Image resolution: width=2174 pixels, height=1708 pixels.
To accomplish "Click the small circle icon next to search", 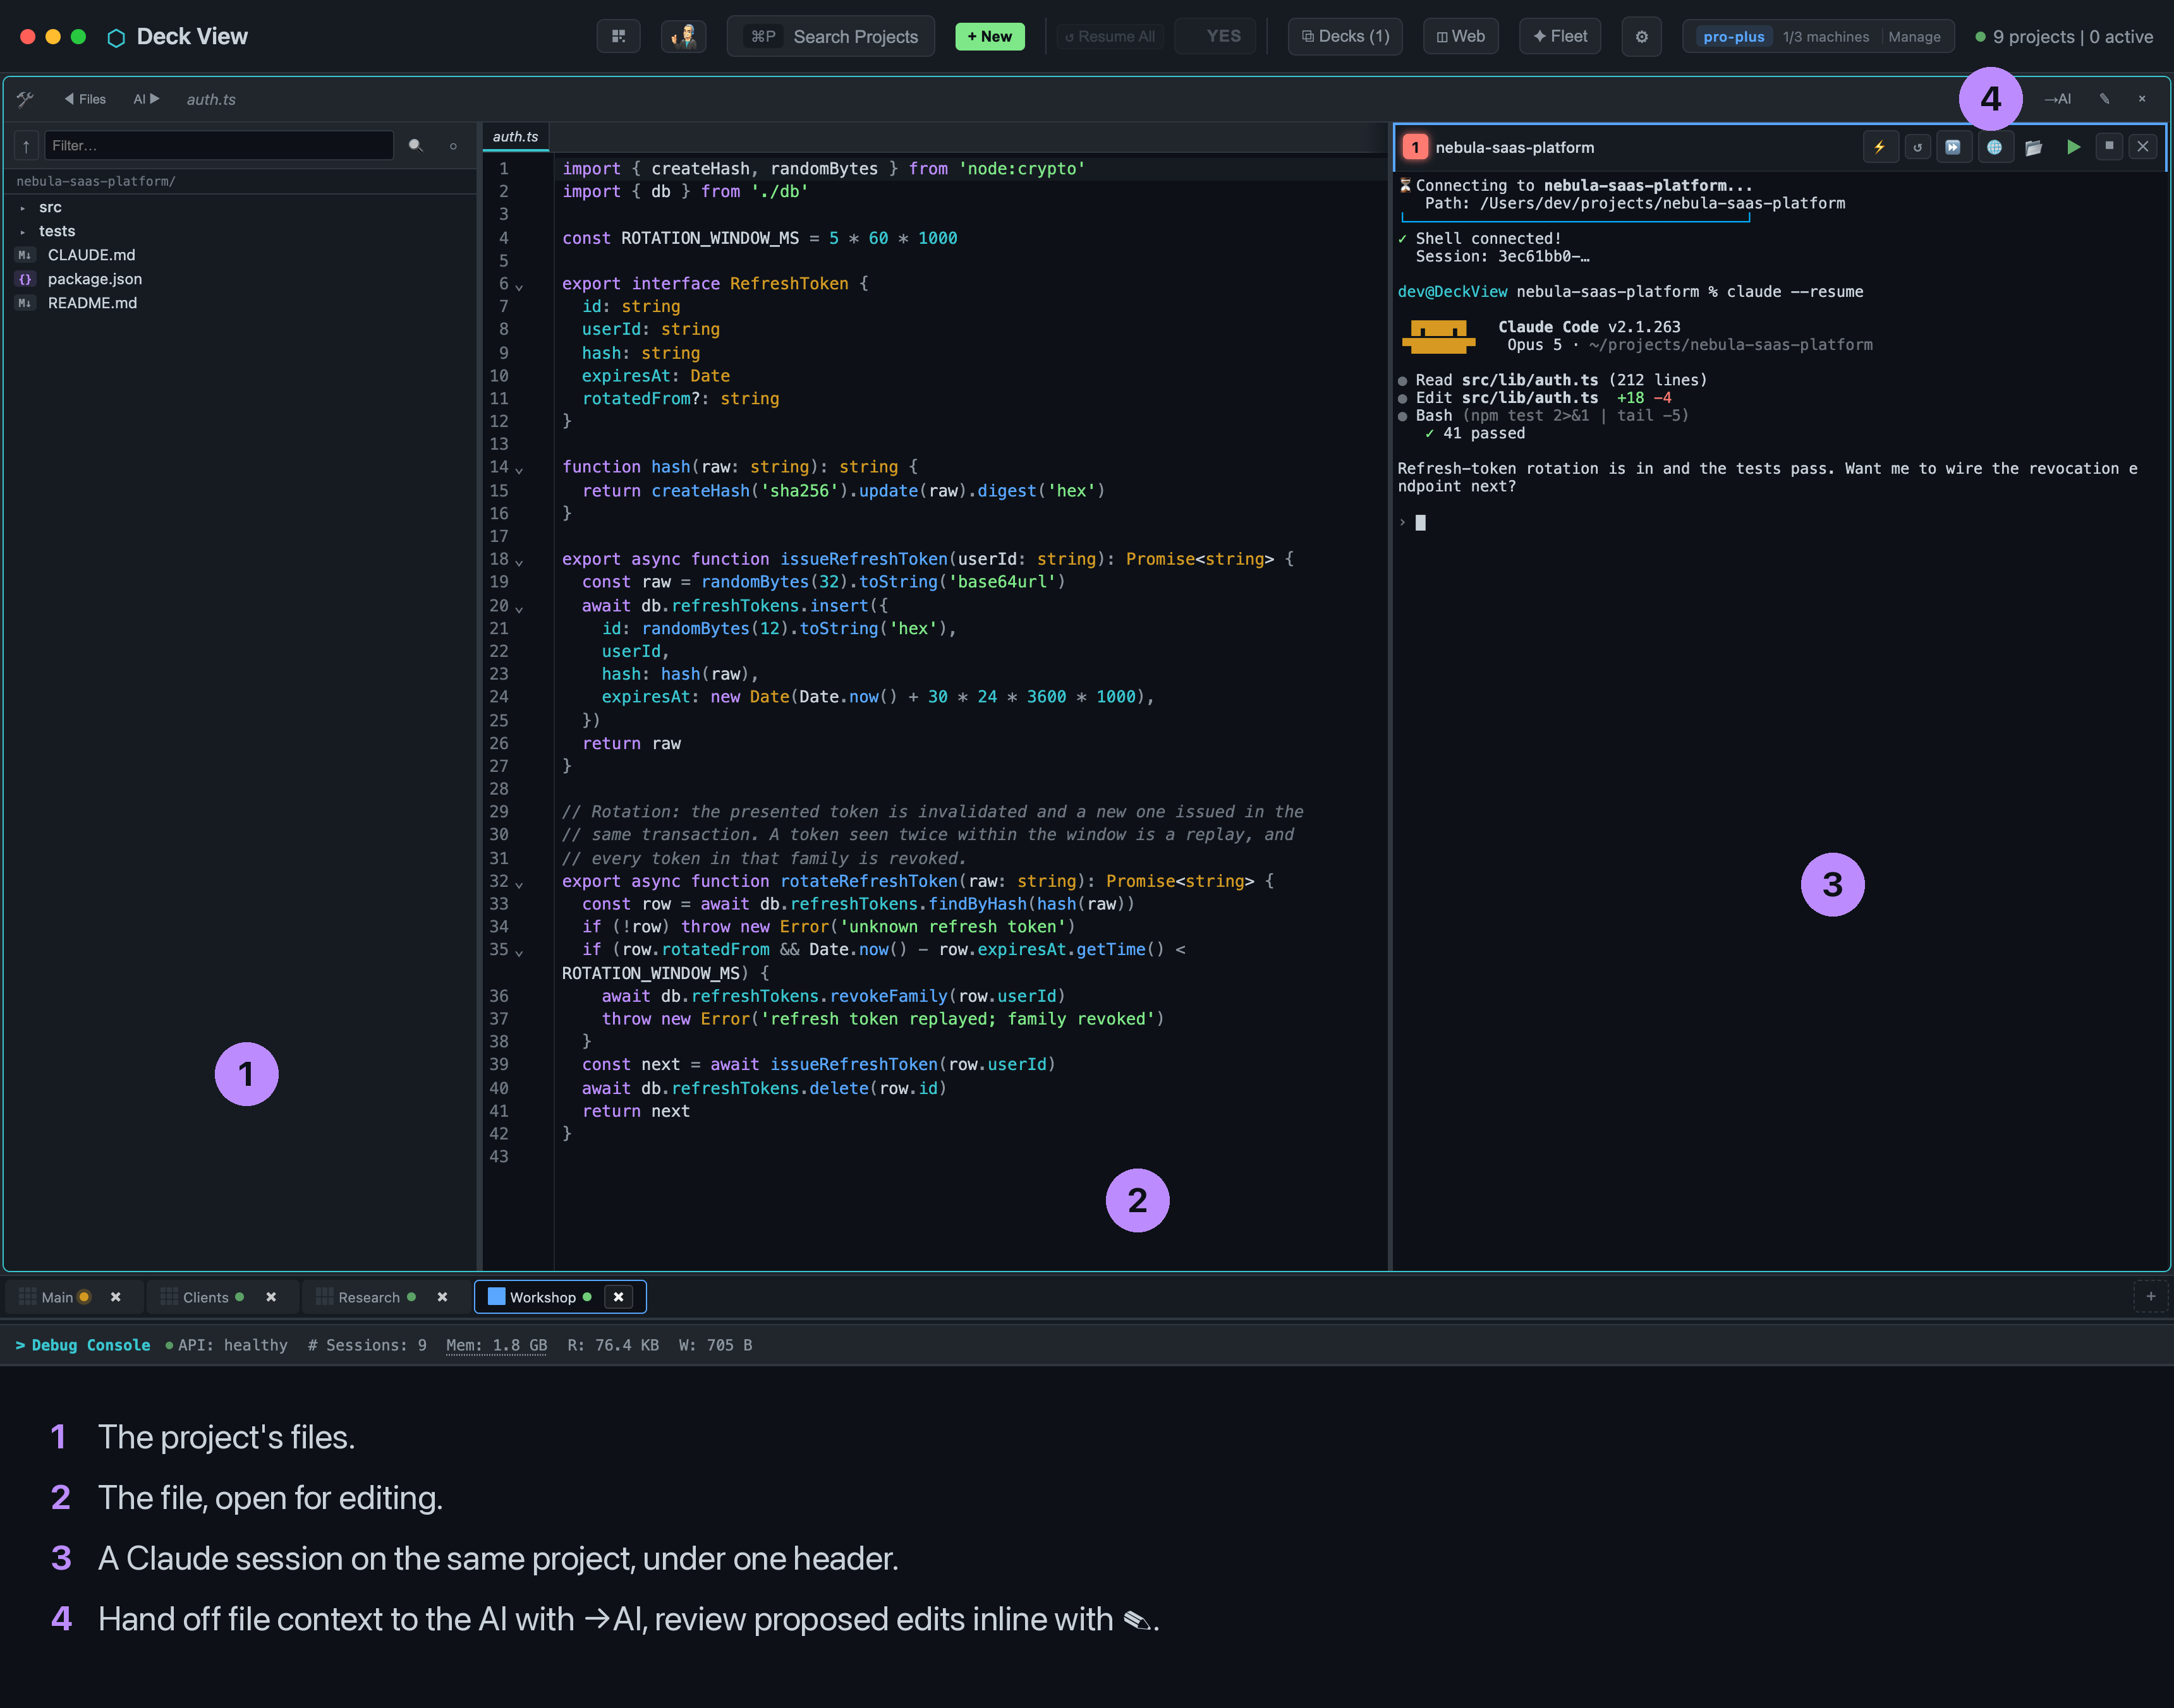I will click(x=453, y=146).
